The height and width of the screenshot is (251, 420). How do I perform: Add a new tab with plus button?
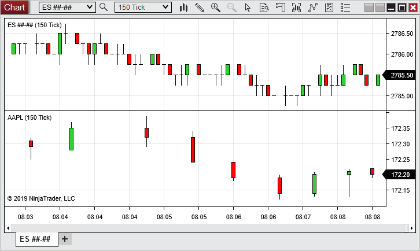click(65, 239)
